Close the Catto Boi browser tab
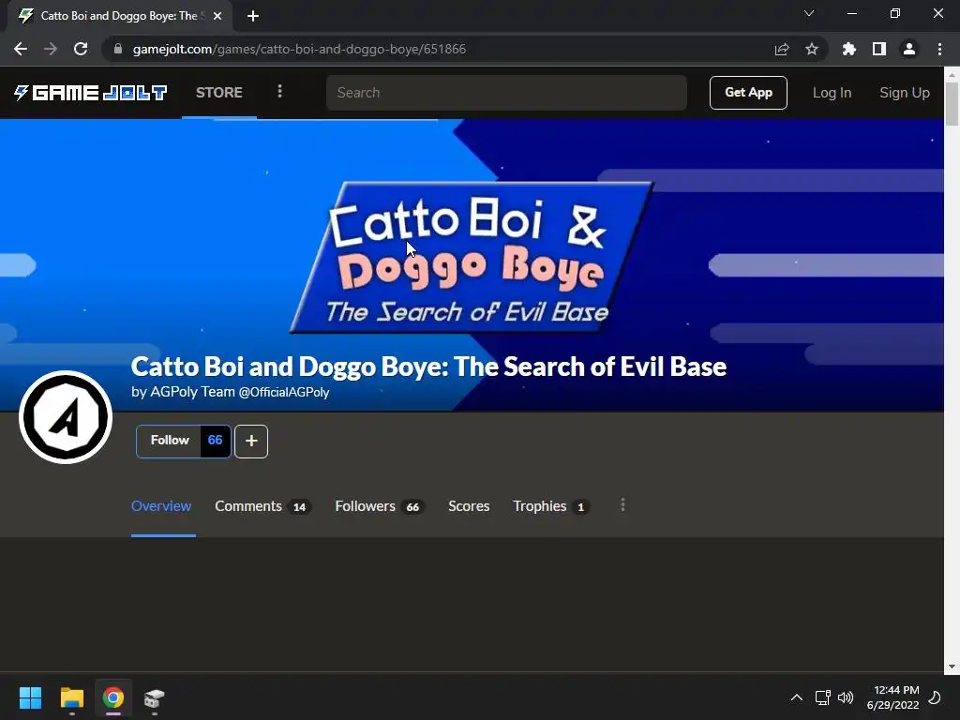 (217, 16)
